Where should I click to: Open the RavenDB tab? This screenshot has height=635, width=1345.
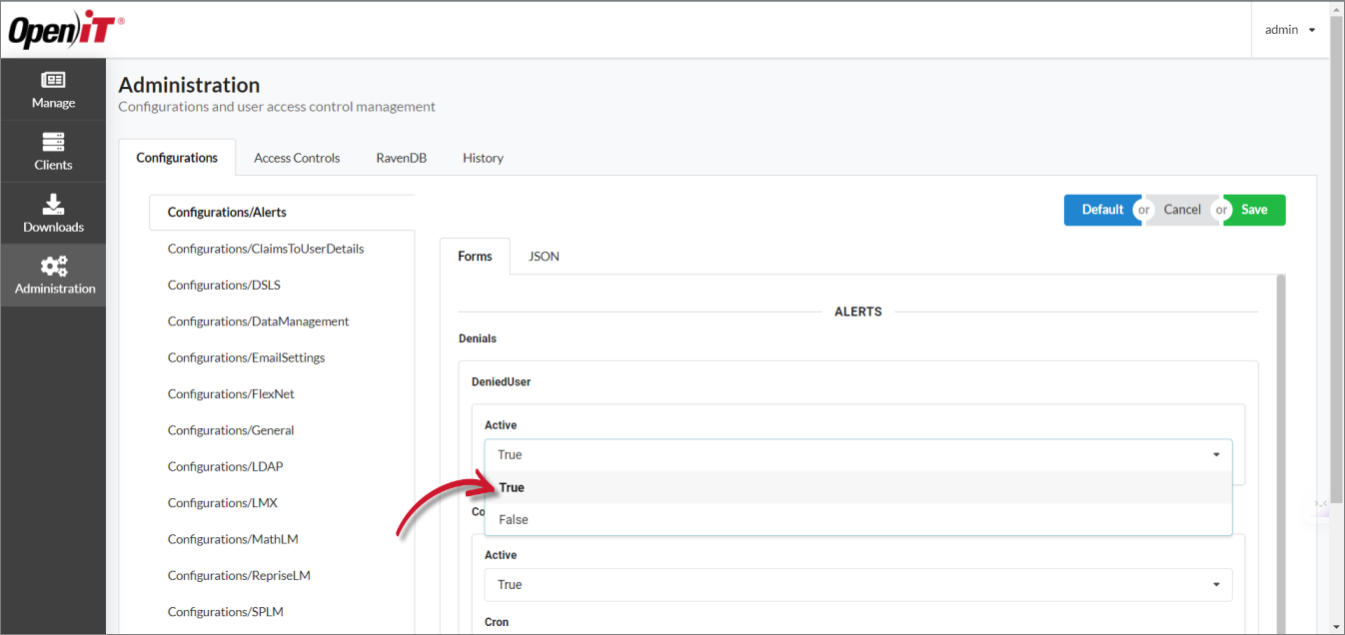coord(402,158)
